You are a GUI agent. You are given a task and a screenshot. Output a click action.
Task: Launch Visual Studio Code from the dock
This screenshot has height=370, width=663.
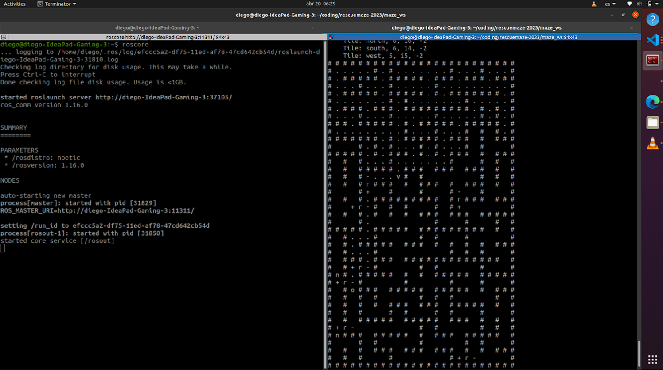[x=652, y=40]
